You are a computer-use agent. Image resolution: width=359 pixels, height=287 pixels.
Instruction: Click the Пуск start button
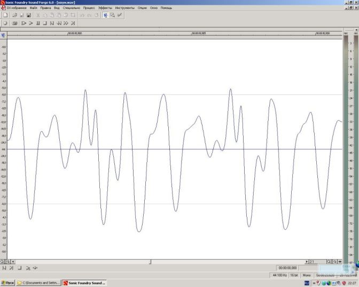pyautogui.click(x=7, y=283)
